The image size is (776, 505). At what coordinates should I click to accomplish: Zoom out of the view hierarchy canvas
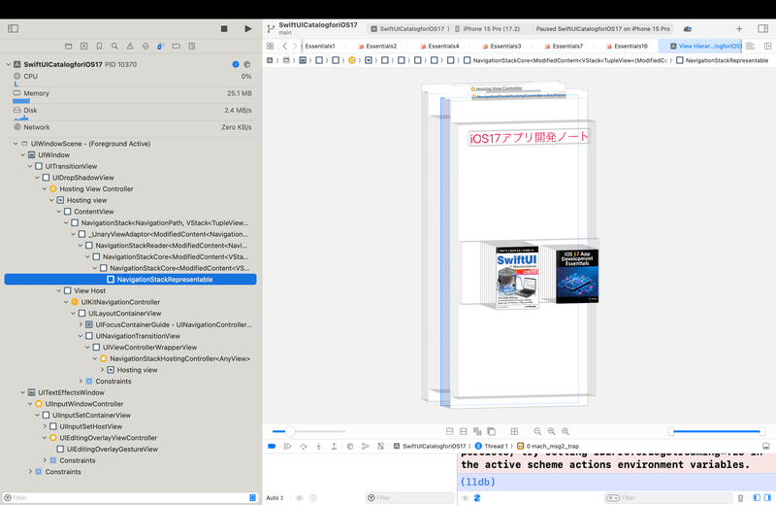537,431
